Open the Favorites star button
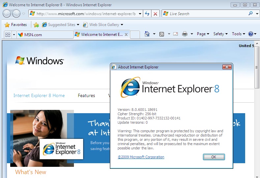The width and height of the screenshot is (260, 178). [x=16, y=25]
